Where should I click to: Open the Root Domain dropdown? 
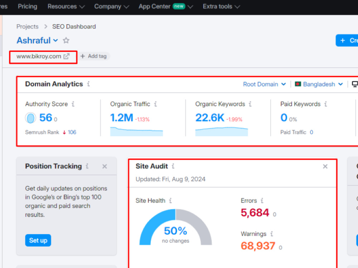(x=265, y=84)
